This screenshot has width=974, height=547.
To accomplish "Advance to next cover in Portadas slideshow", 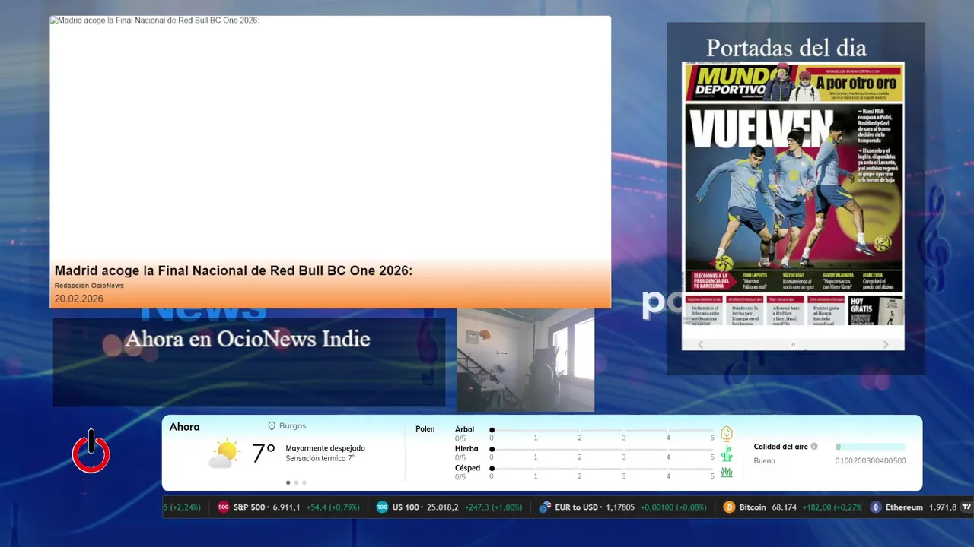I will click(886, 344).
